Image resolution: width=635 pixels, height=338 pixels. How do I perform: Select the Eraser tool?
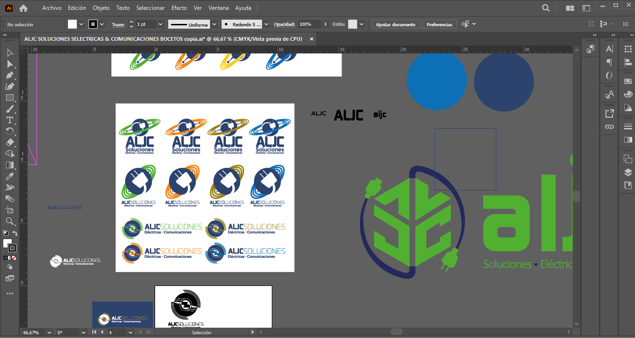(x=10, y=143)
